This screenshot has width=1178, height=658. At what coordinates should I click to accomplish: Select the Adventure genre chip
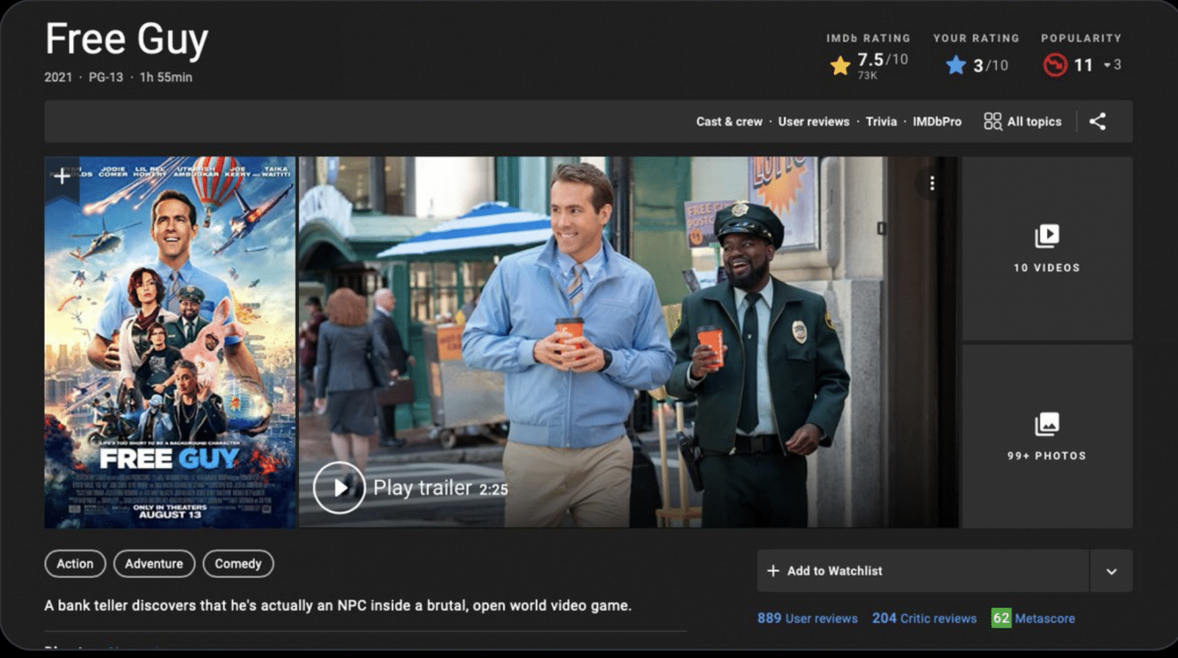pos(154,564)
